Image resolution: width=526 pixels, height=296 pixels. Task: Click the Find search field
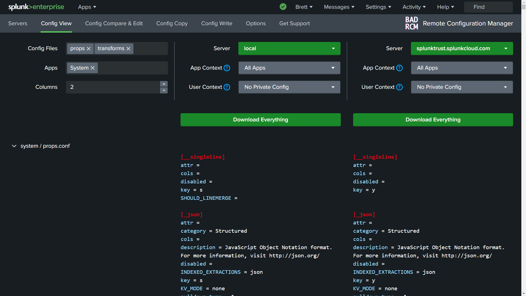488,7
